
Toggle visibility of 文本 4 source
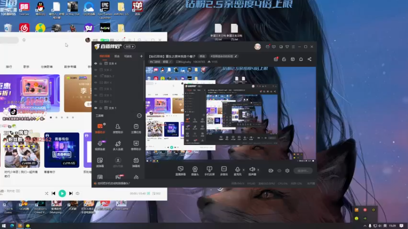click(96, 63)
